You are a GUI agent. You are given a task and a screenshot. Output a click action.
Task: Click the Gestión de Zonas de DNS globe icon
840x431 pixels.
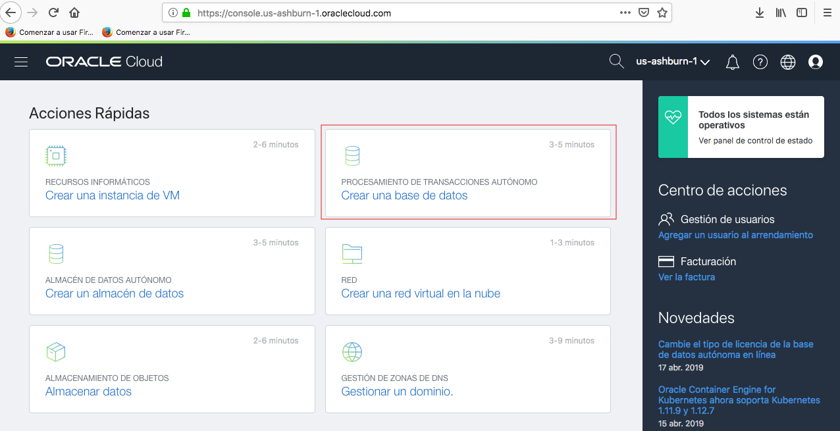pyautogui.click(x=352, y=351)
